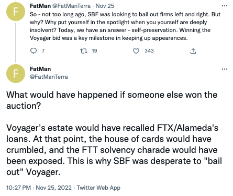Viewport: 233px width, 196px height.
Task: Click FatMan's avatar on the first tweet
Action: tap(16, 12)
